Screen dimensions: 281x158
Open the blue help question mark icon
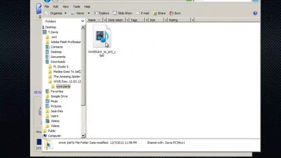click(x=255, y=13)
